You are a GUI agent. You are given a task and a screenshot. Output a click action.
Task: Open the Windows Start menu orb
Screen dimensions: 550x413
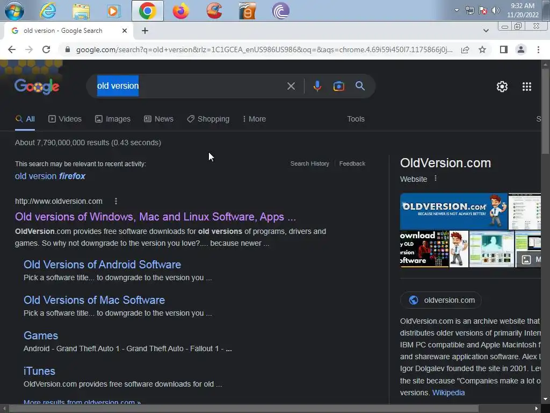pos(14,11)
